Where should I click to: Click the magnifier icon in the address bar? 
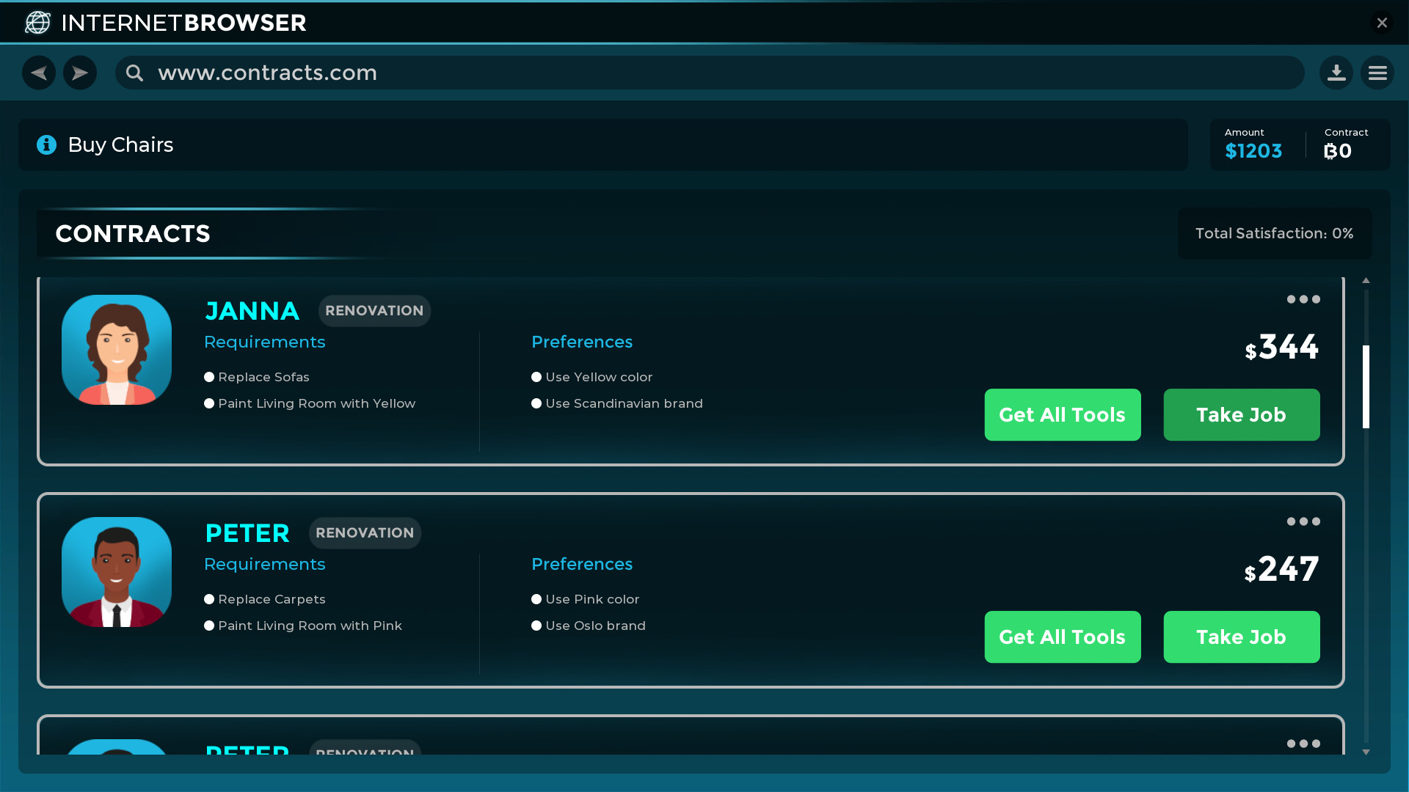tap(134, 73)
